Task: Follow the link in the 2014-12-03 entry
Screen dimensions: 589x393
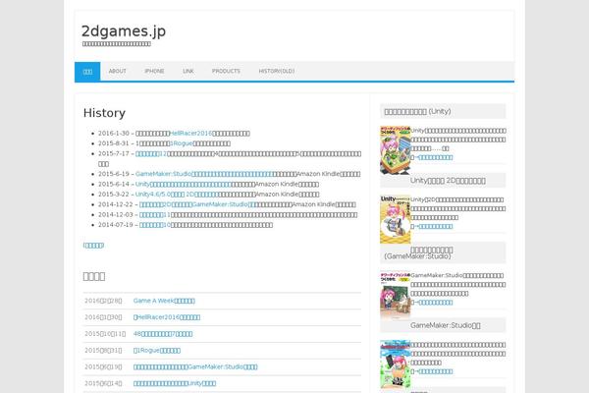Action: tap(155, 214)
